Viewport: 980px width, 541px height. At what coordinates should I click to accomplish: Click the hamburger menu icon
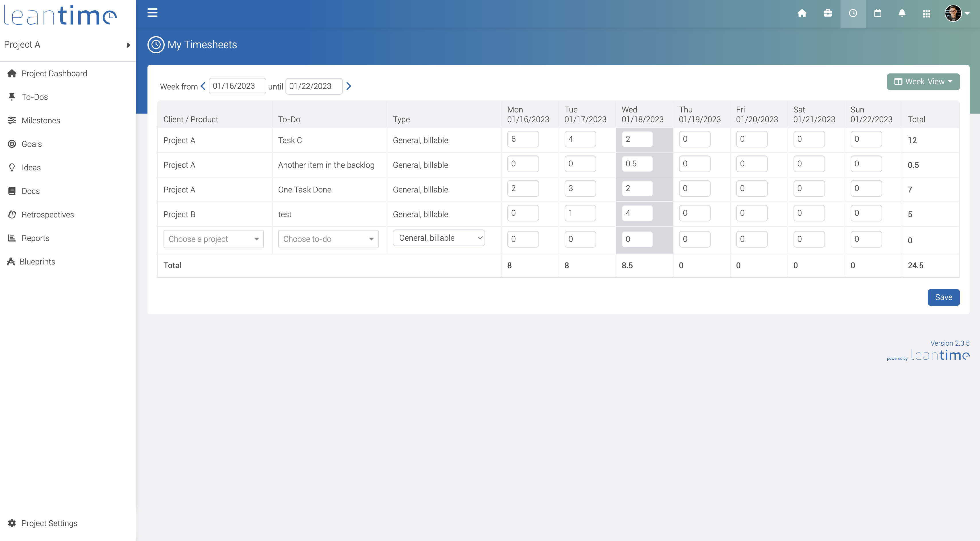[152, 13]
